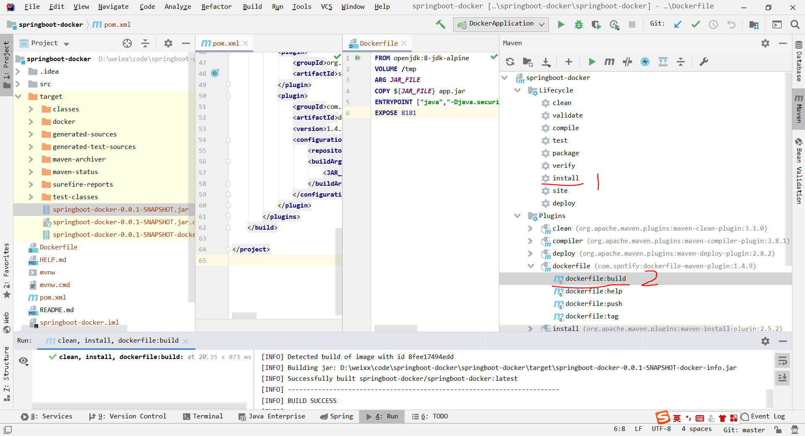
Task: Open Maven settings wrench icon
Action: coord(704,62)
